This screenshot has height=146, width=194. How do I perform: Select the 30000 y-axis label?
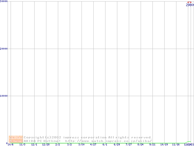(x=4, y=2)
